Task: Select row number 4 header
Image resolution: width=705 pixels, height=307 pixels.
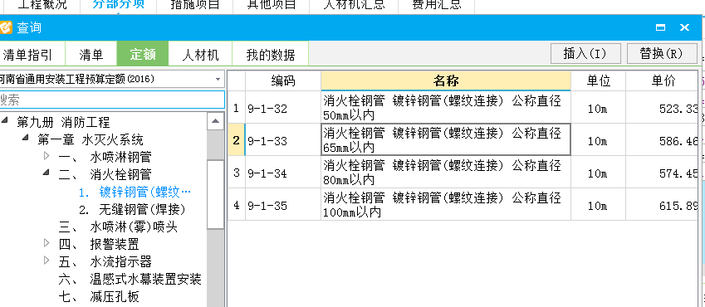Action: 237,205
